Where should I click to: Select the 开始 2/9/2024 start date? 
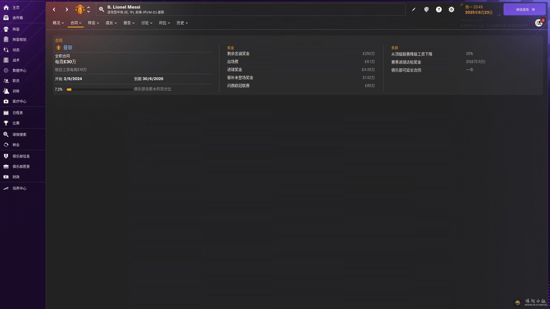(68, 79)
